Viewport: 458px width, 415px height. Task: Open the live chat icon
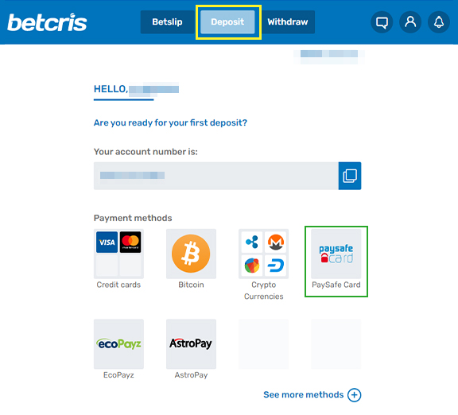(382, 22)
